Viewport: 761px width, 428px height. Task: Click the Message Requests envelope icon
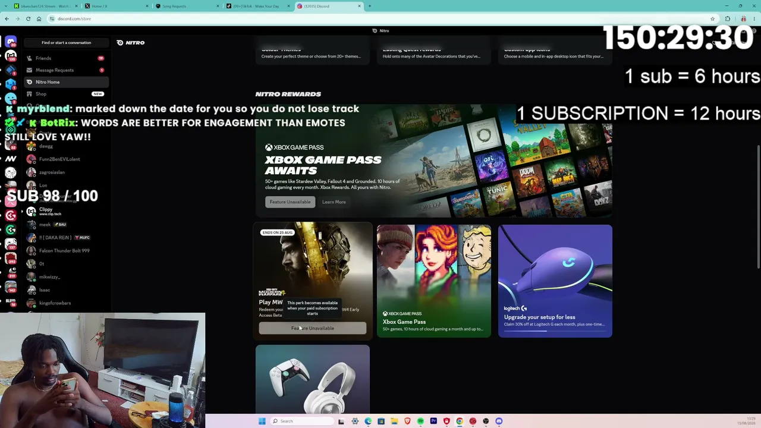[x=29, y=70]
